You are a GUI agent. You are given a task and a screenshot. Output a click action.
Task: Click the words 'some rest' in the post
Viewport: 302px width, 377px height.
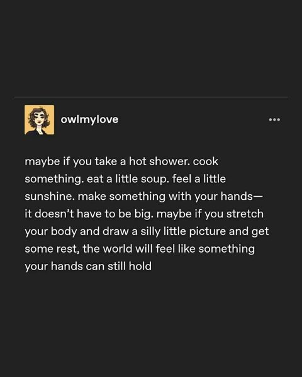point(52,249)
